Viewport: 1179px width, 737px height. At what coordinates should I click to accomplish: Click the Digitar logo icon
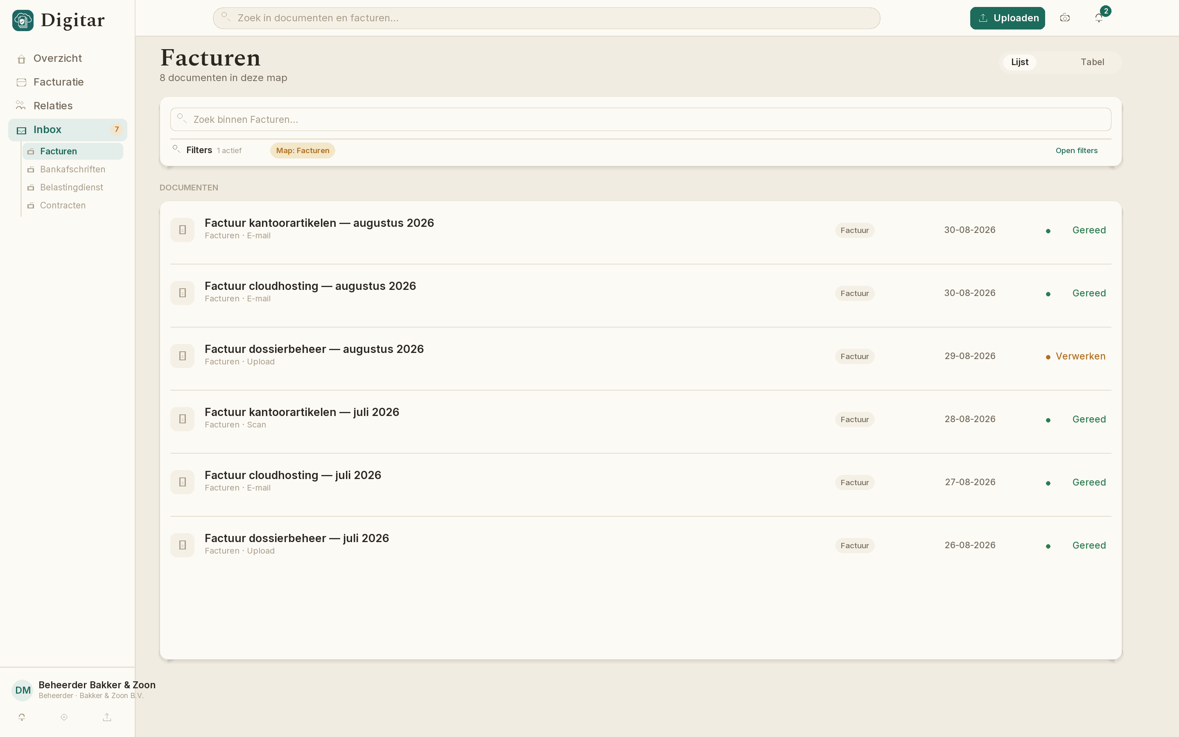click(23, 20)
